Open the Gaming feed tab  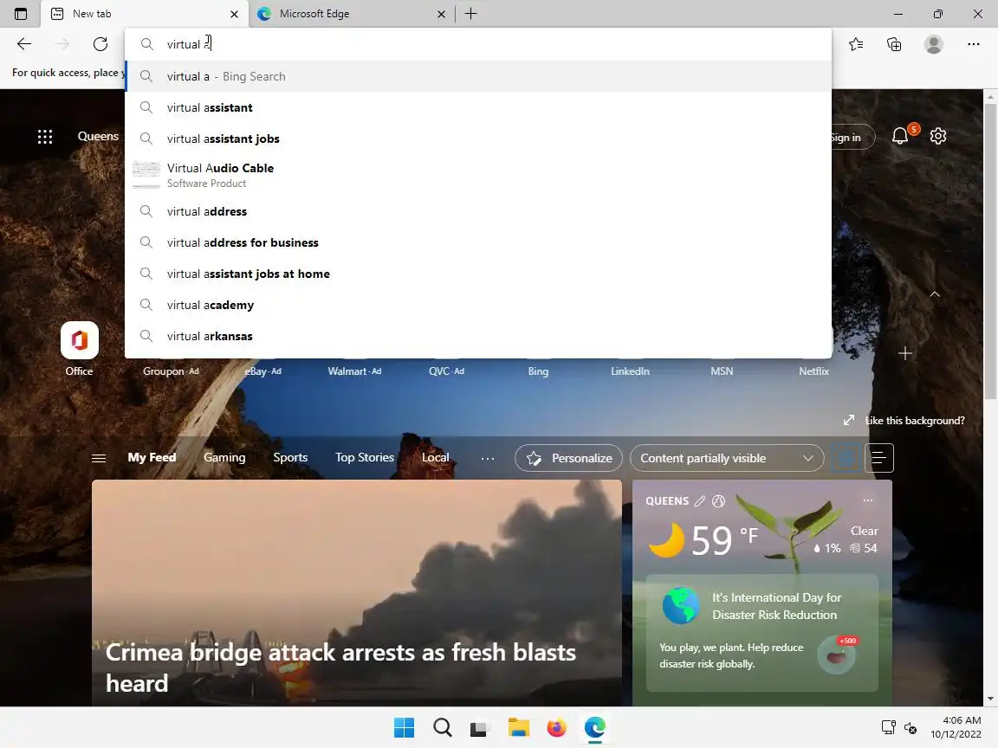tap(224, 457)
